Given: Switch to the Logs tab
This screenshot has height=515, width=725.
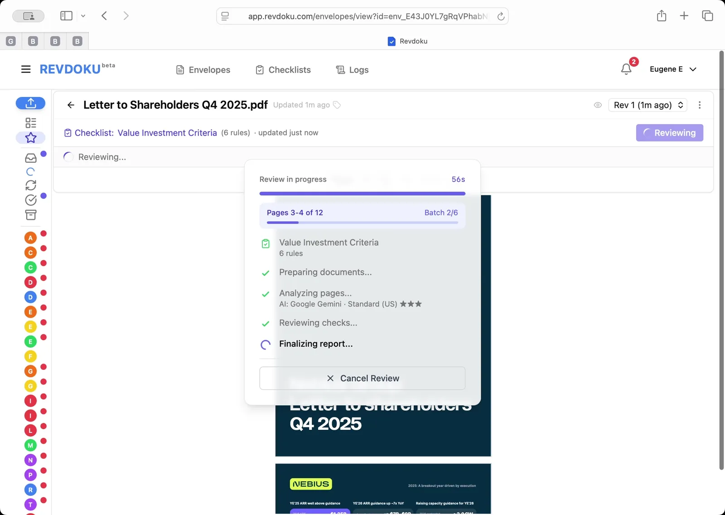Looking at the screenshot, I should click(352, 69).
